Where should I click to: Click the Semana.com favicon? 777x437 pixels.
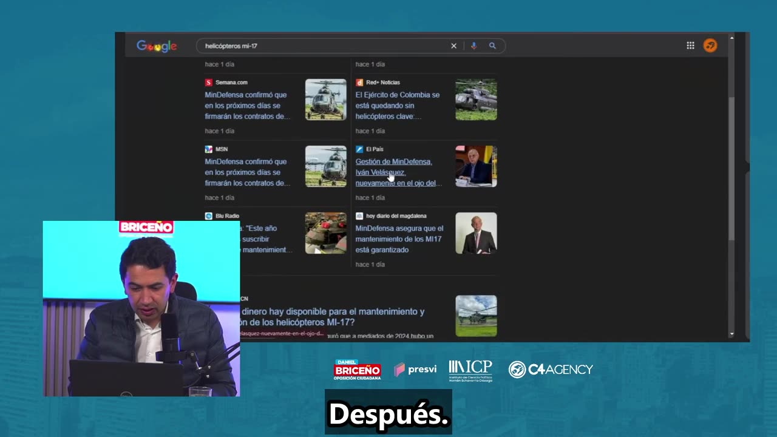(x=209, y=83)
